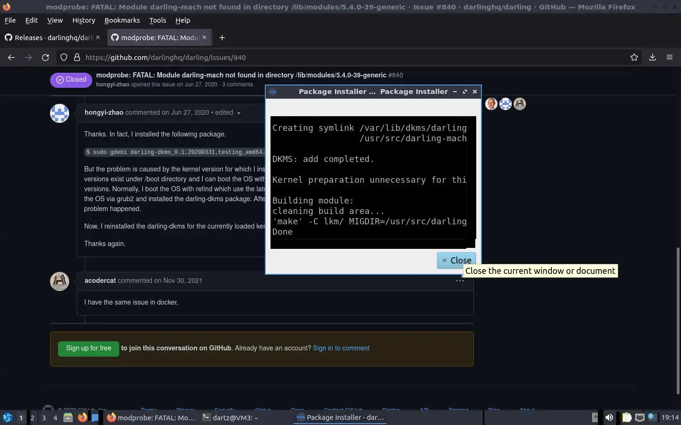Open acodercat's profile link
The width and height of the screenshot is (681, 425).
coord(100,280)
